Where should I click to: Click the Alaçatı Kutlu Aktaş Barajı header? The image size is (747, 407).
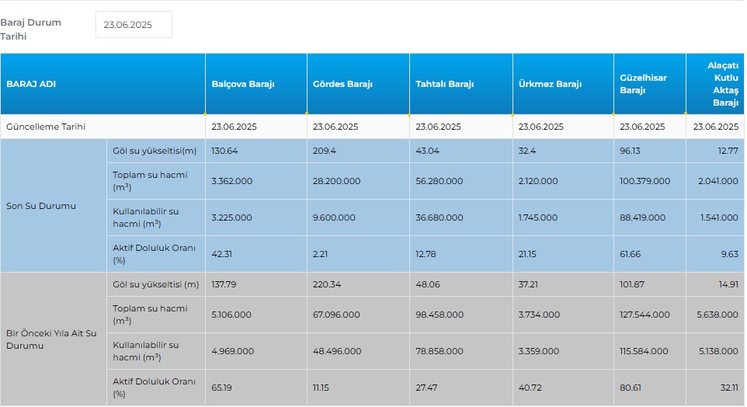click(715, 84)
